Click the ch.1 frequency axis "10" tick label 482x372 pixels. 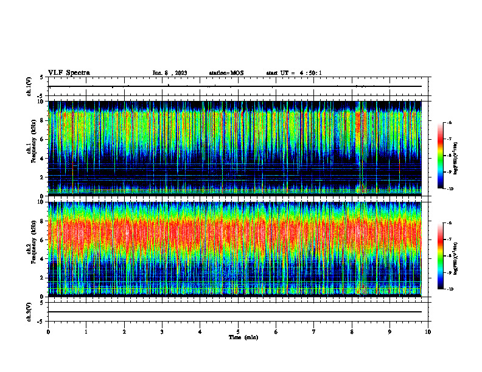click(41, 102)
